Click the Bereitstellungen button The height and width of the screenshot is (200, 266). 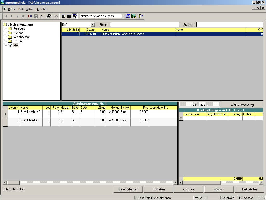tap(128, 189)
